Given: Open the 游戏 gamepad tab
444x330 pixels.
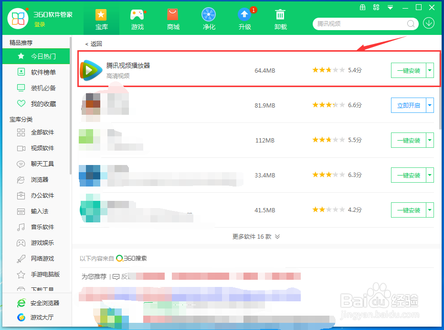Looking at the screenshot, I should point(137,20).
